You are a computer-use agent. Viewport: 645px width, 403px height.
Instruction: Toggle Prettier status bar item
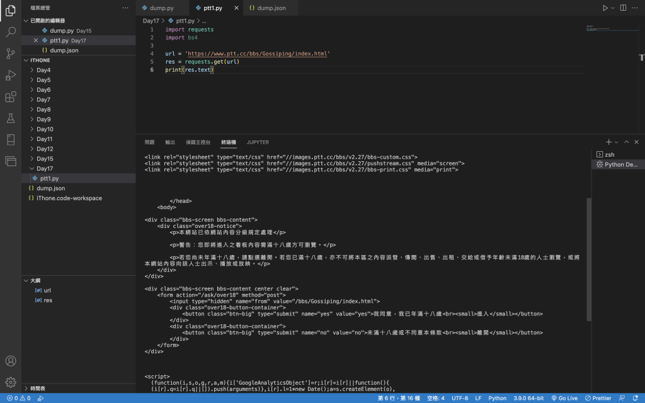point(598,398)
